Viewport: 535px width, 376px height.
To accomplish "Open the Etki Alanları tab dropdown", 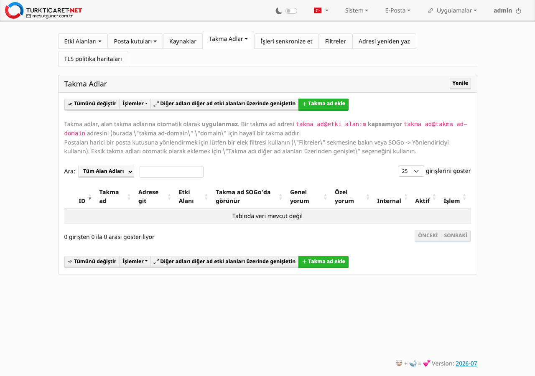I will [x=83, y=41].
